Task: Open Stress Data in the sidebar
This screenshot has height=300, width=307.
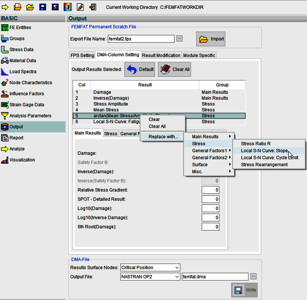Action: (x=21, y=50)
